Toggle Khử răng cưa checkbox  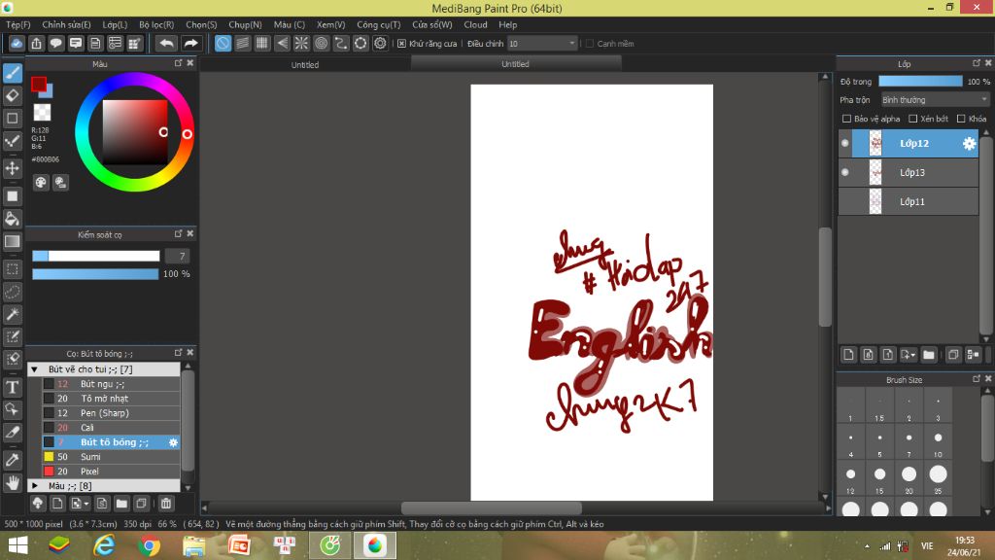click(x=401, y=44)
